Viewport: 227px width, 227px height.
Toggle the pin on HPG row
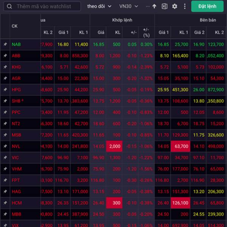tap(5, 89)
